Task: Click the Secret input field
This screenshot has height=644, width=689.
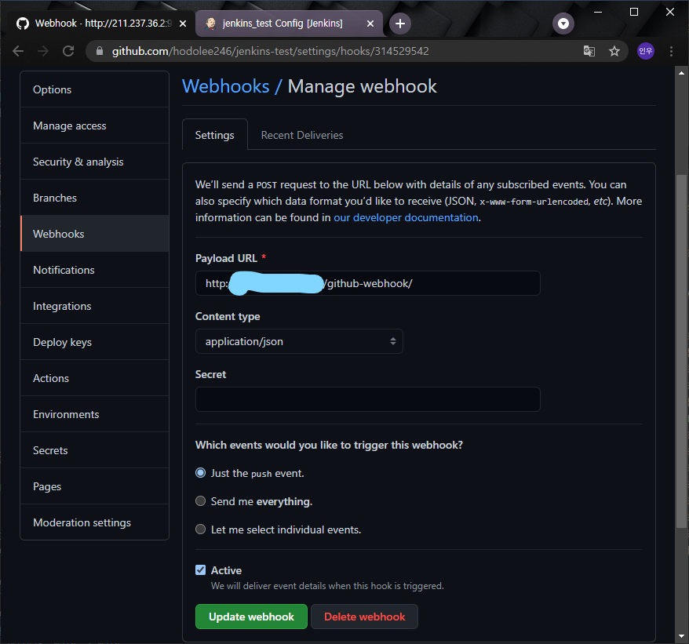Action: [368, 399]
